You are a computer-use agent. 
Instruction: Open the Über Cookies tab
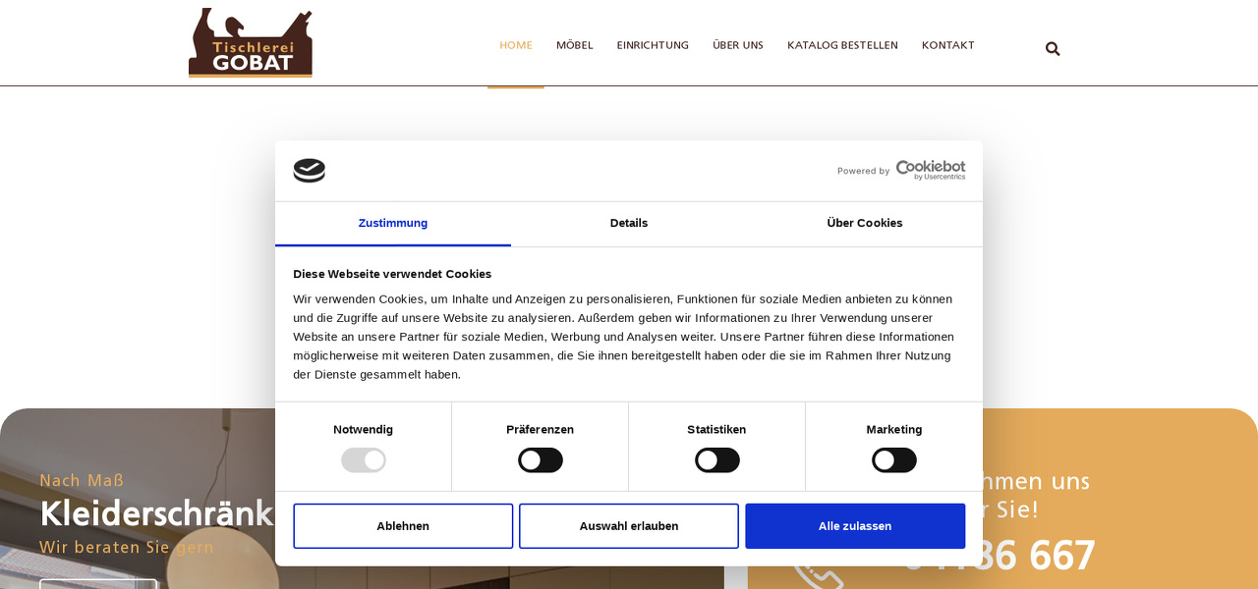pos(865,224)
